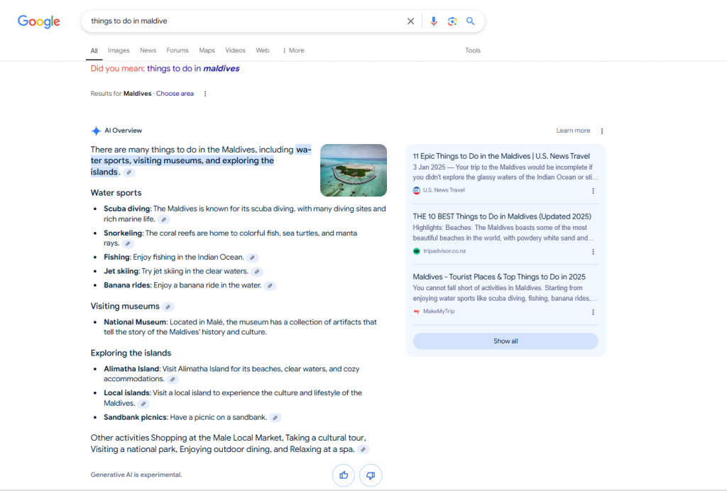Open AI Overview three-dot options menu

click(602, 131)
